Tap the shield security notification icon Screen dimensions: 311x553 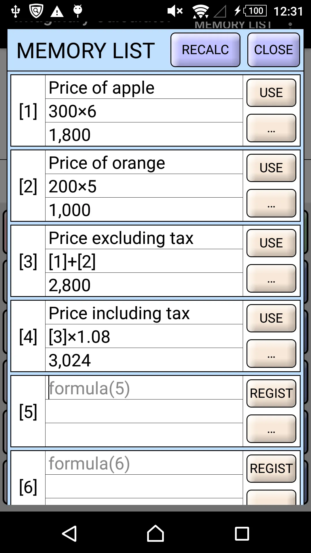click(36, 11)
